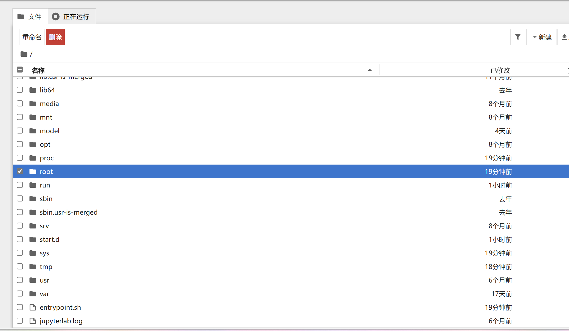Click the upload arrow icon
The width and height of the screenshot is (569, 331).
point(564,37)
